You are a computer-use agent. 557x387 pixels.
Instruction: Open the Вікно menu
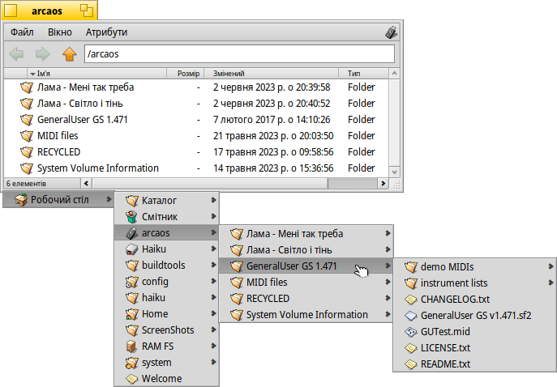coord(60,32)
